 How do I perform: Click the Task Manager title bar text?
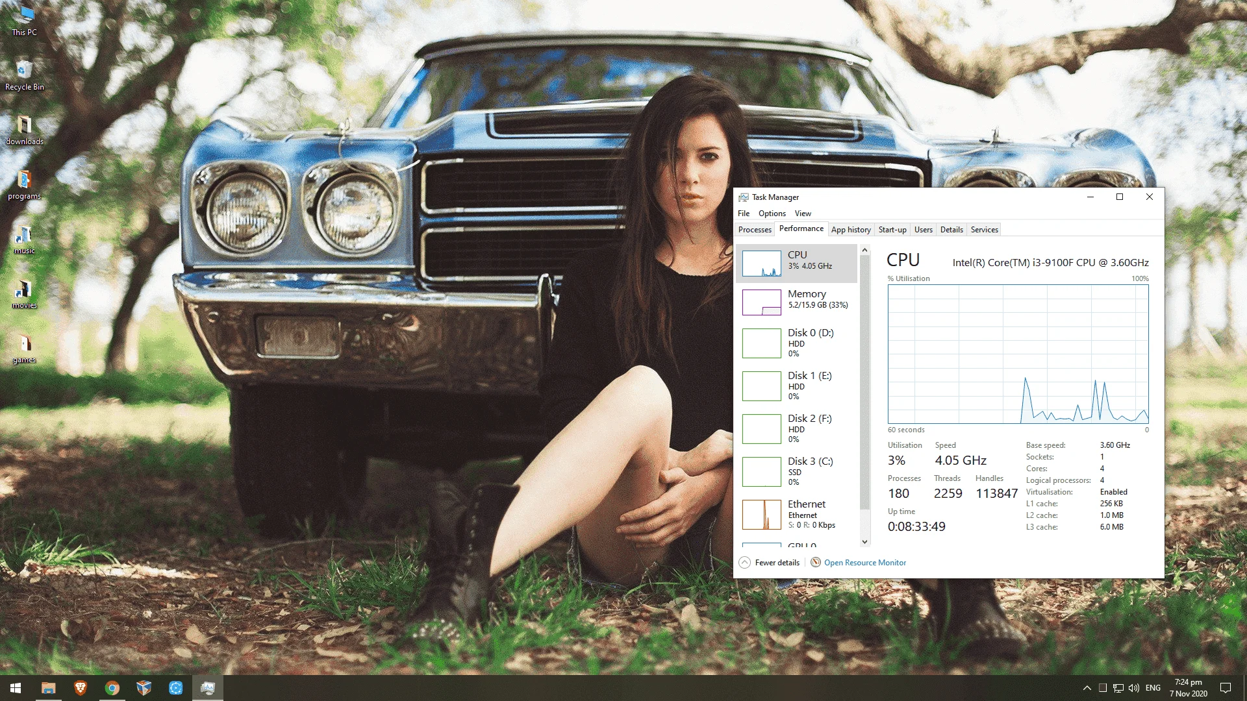tap(775, 197)
